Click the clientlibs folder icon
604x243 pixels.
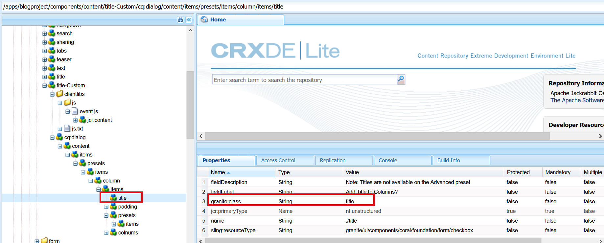pyautogui.click(x=59, y=94)
